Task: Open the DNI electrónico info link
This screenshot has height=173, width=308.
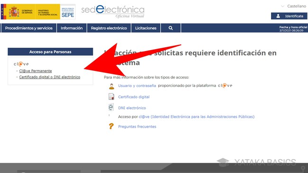Action: tap(132, 108)
